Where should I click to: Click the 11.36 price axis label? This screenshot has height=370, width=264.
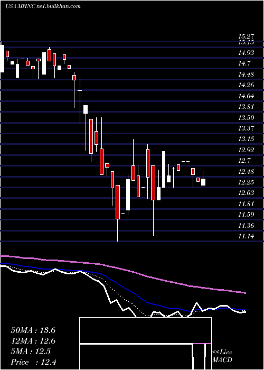tap(246, 226)
